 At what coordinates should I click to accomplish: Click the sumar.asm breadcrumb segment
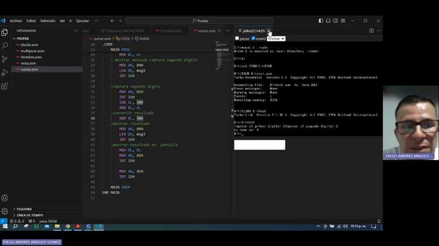pyautogui.click(x=100, y=39)
